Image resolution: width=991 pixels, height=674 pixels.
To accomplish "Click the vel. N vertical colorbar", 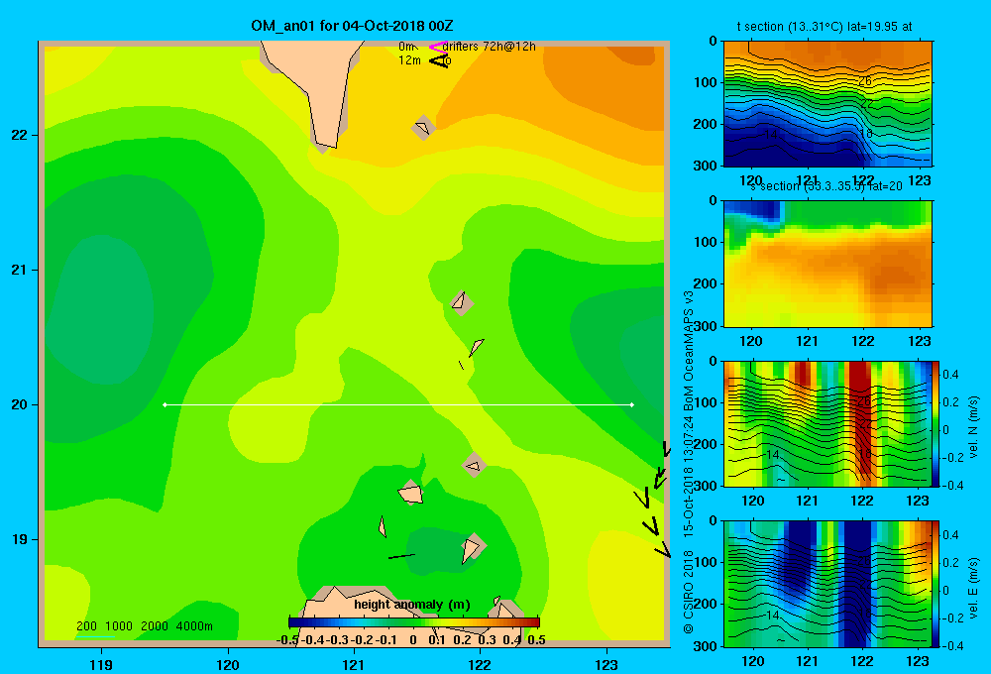I will (x=936, y=423).
